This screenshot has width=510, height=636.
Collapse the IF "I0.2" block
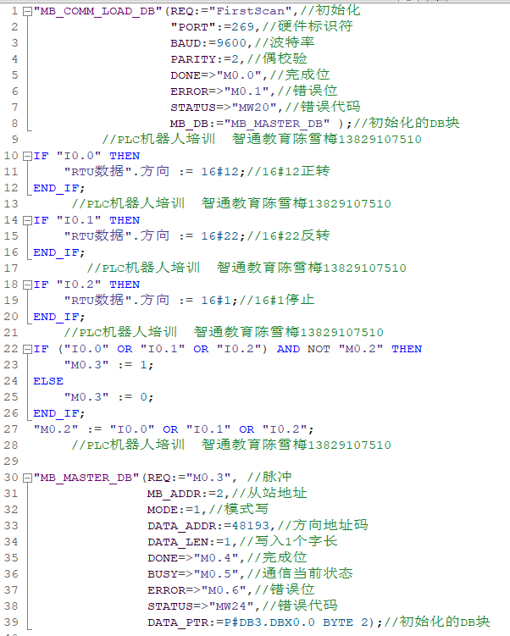(x=27, y=285)
